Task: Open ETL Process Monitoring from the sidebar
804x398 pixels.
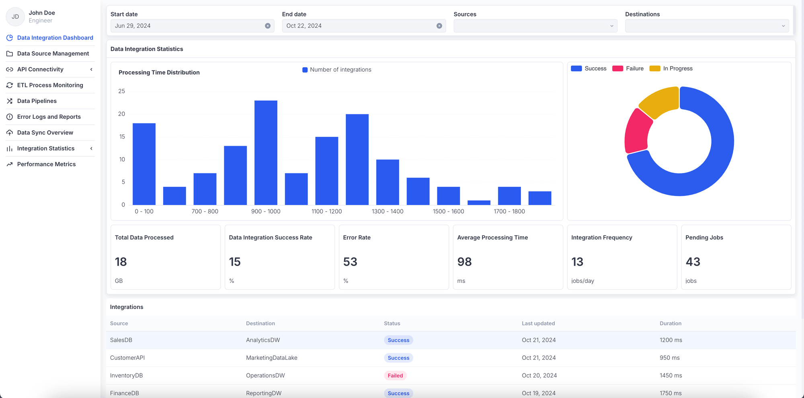Action: 50,85
